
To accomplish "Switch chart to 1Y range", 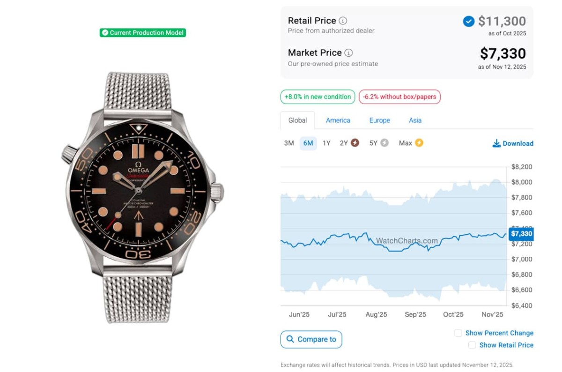I will click(326, 143).
